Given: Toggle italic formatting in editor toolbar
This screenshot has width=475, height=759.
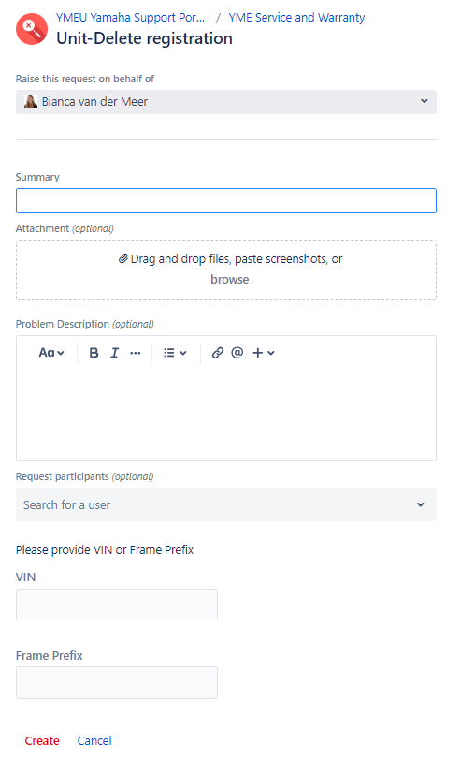Looking at the screenshot, I should (115, 353).
